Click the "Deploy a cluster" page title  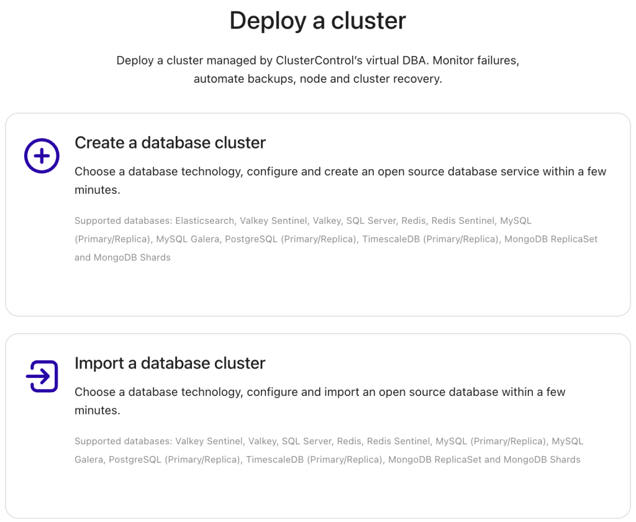point(318,21)
